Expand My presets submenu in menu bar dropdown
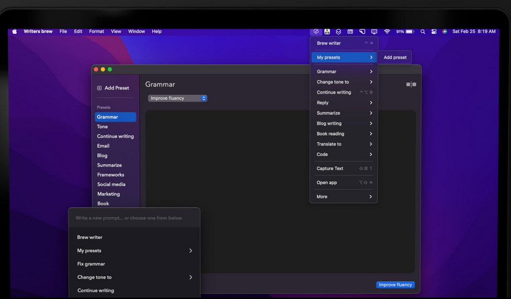This screenshot has width=511, height=299. tap(344, 57)
